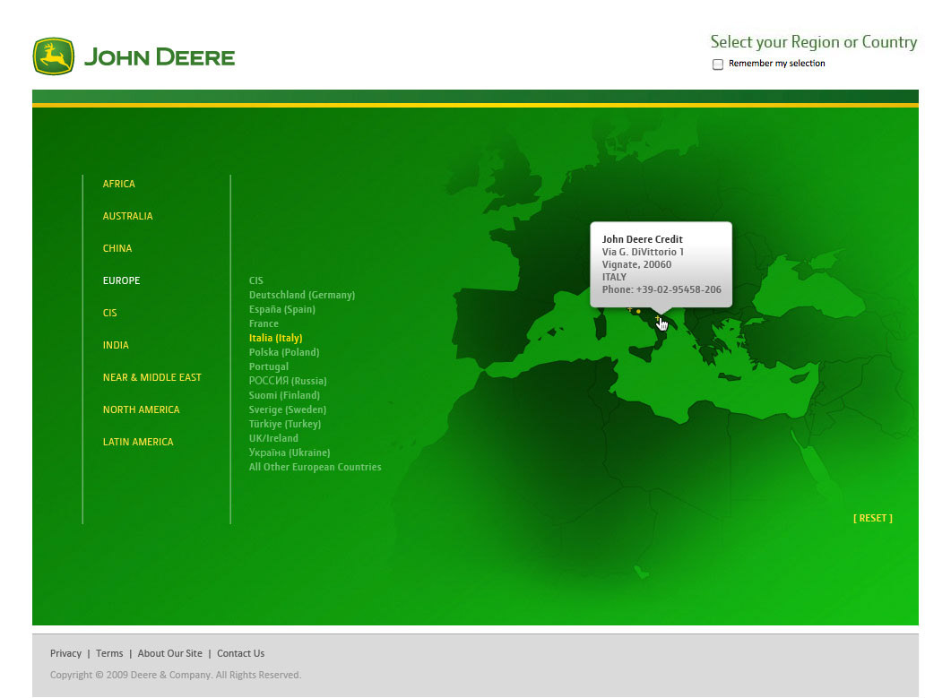
Task: Open Україна (Ukraine) country link
Action: (290, 452)
